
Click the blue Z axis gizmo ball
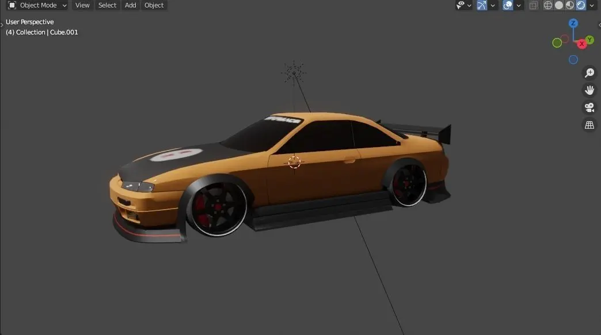point(573,24)
